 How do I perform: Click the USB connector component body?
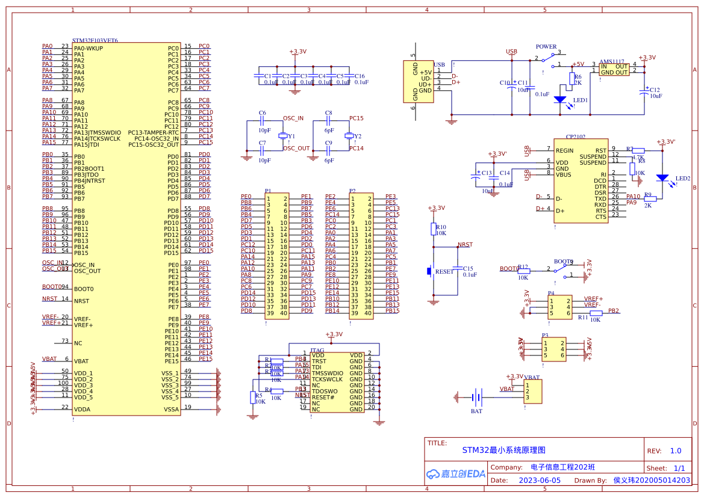419,82
